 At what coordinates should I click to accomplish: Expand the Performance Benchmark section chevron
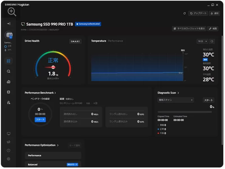tap(55, 93)
